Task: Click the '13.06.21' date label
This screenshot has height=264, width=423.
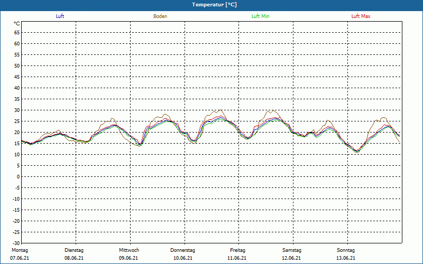Action: (346, 258)
